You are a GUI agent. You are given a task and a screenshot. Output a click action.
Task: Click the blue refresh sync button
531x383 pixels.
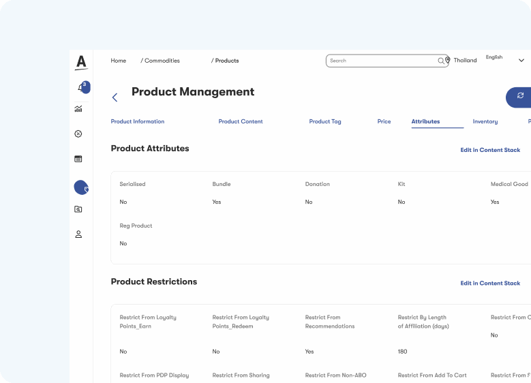point(519,97)
